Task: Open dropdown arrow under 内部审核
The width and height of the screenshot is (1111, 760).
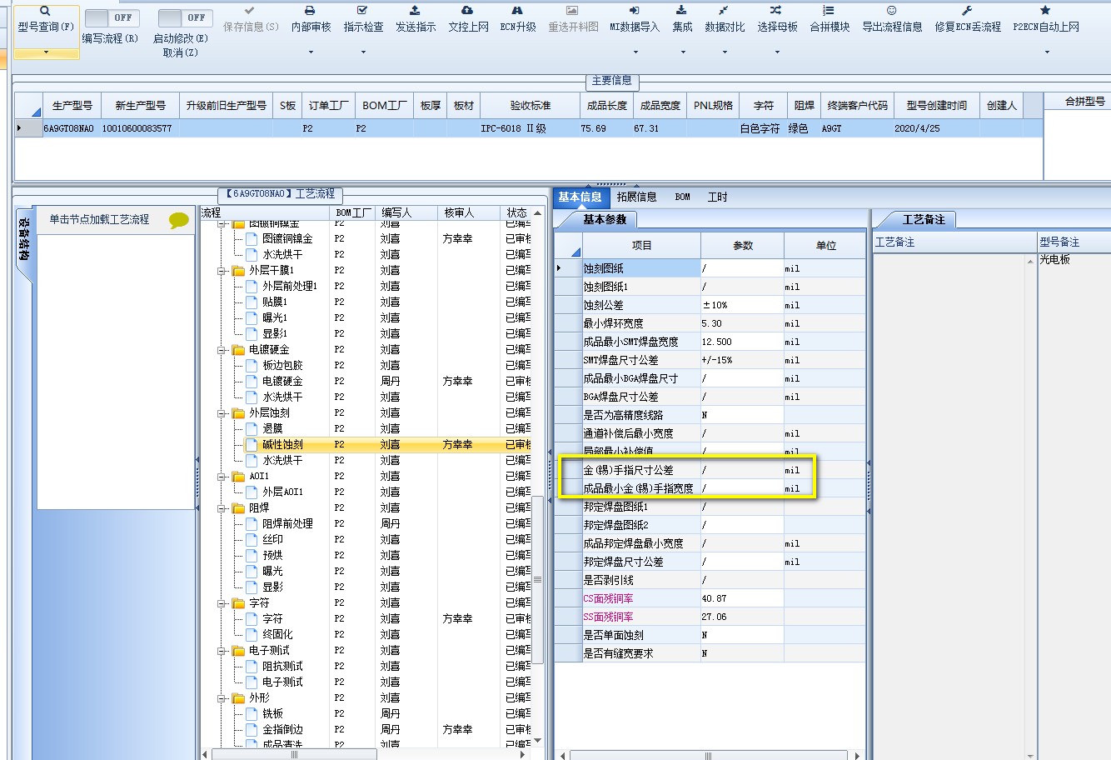Action: tap(311, 52)
